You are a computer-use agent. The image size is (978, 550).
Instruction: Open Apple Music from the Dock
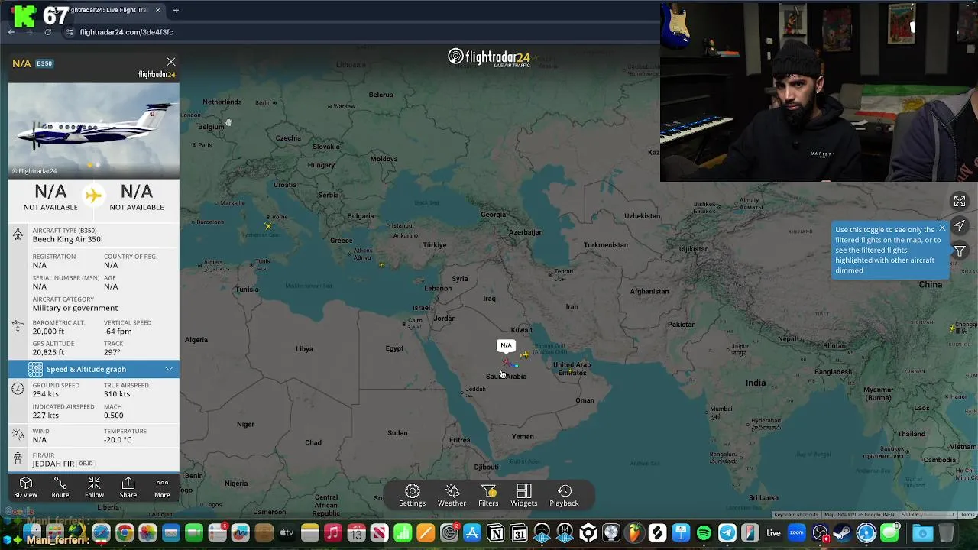[333, 533]
